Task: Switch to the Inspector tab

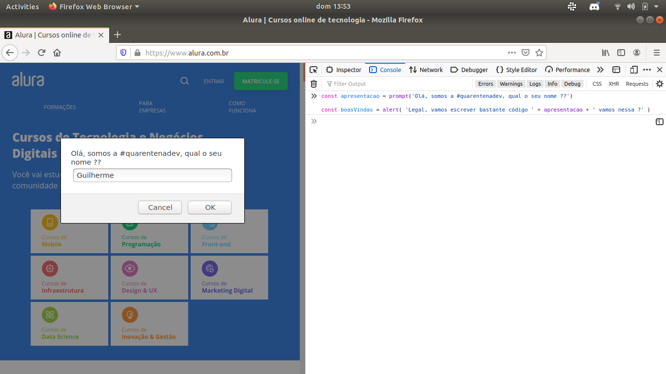Action: [344, 70]
